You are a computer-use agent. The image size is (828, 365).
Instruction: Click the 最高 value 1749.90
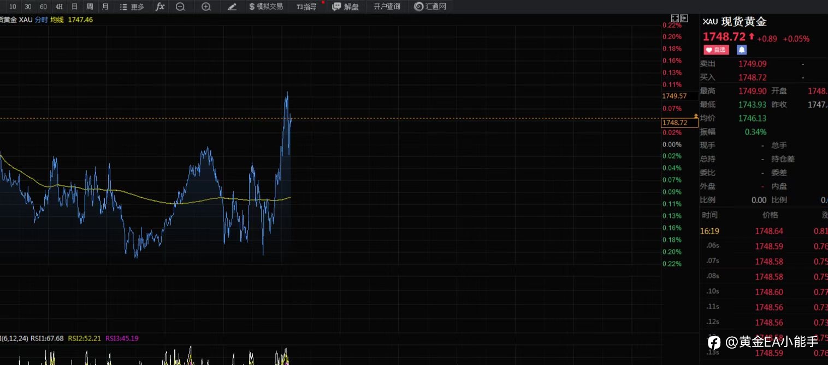coord(753,91)
